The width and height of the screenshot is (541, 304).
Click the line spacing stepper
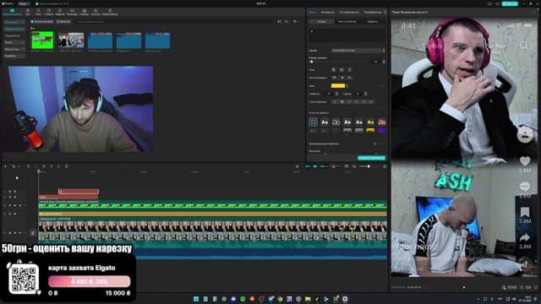tap(365, 94)
